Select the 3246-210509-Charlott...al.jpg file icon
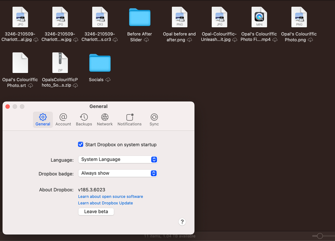 click(20, 17)
